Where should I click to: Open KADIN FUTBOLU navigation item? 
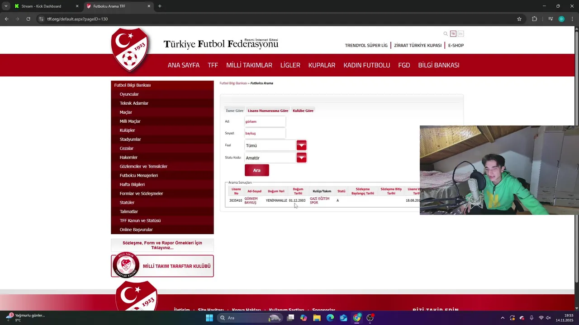pos(367,65)
